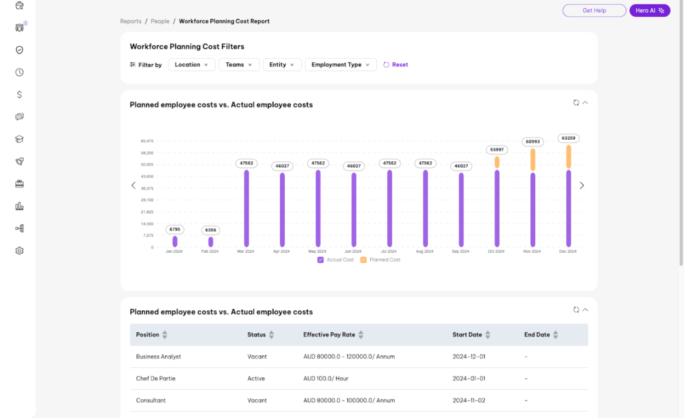This screenshot has height=418, width=684.
Task: Toggle the Planned Cost legend checkbox
Action: point(364,259)
